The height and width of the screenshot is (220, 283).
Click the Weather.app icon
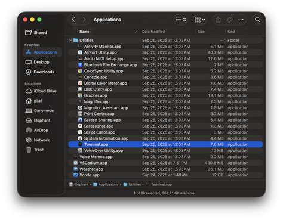tap(75, 169)
